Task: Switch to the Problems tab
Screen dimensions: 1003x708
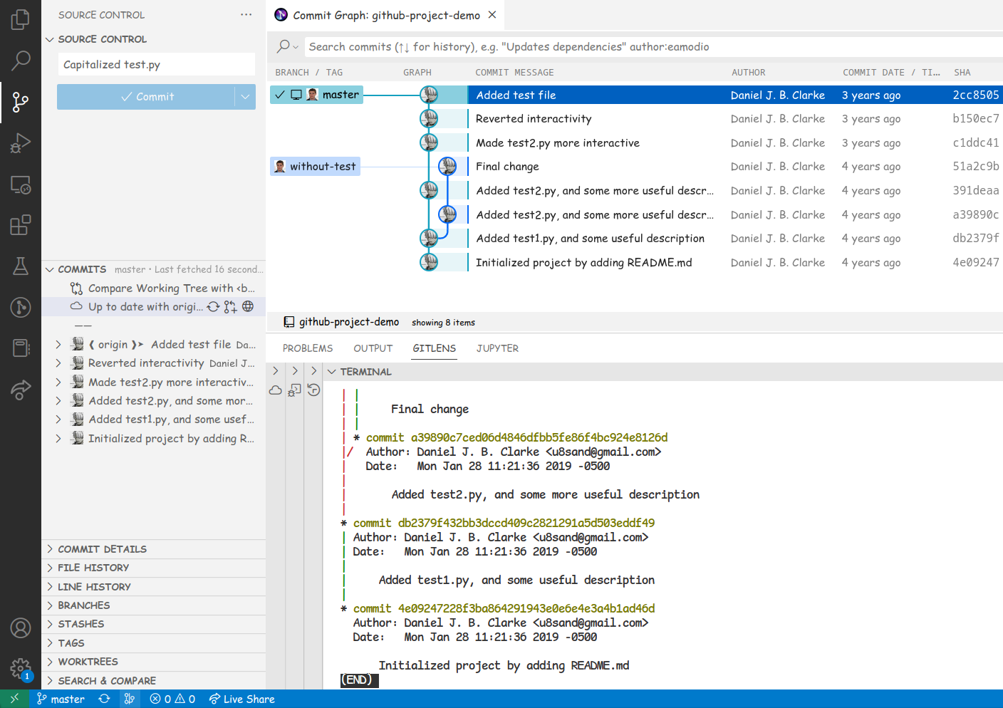Action: coord(307,348)
